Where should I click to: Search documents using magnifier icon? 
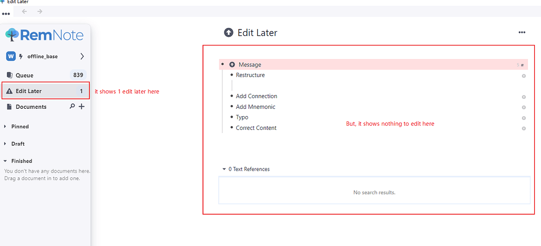[x=72, y=107]
